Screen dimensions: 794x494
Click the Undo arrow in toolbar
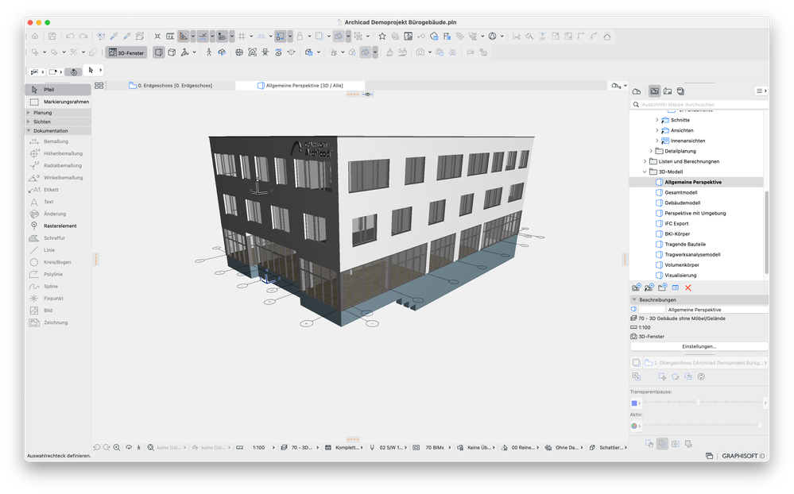70,36
